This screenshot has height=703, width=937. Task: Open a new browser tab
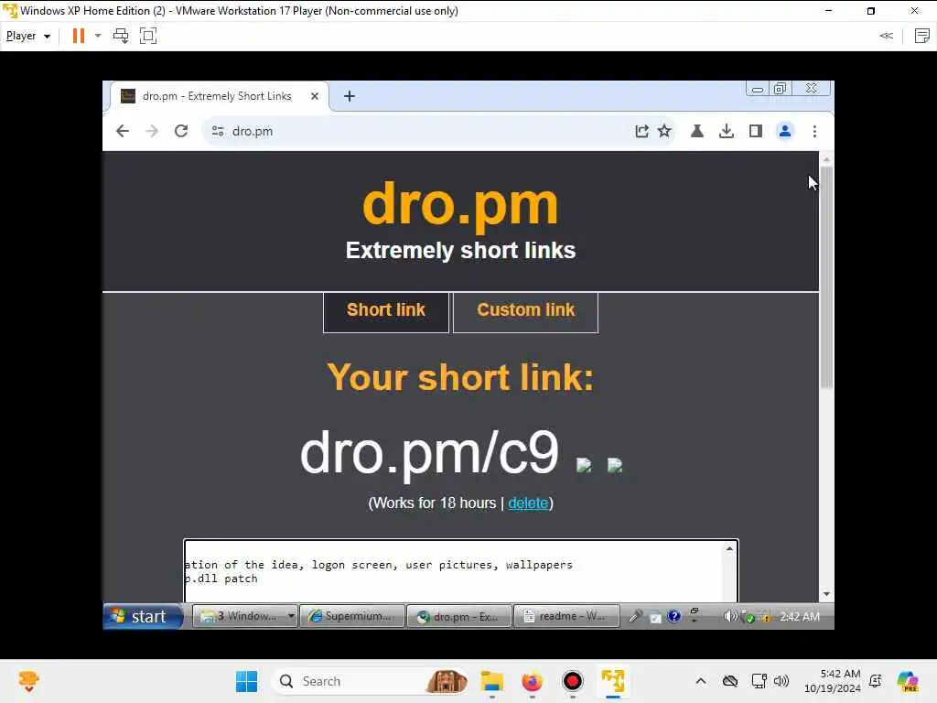click(350, 96)
